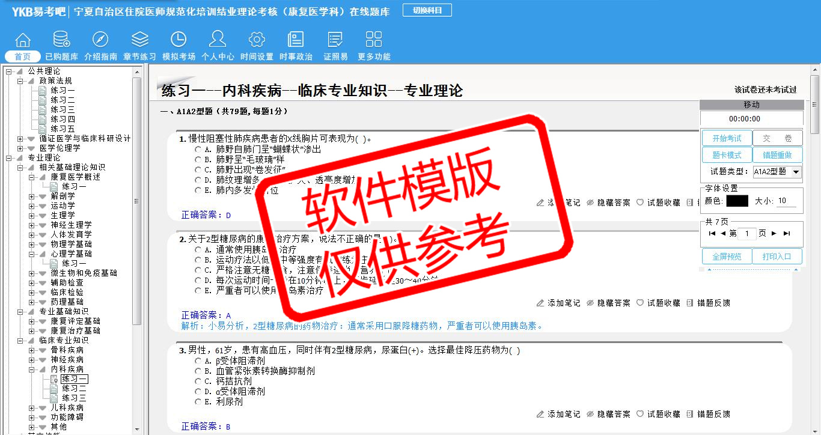Expand the 解剖学 tree node
The height and width of the screenshot is (435, 821).
click(32, 196)
